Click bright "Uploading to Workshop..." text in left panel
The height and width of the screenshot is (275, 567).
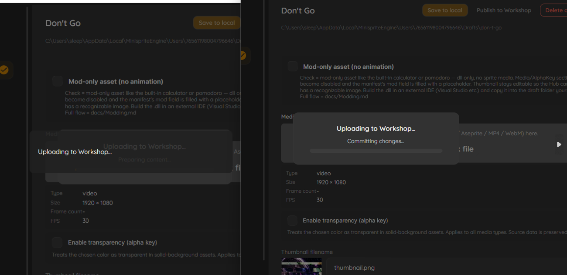[75, 152]
